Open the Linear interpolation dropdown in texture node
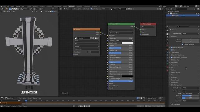Image resolution: width=200 pixels, height=112 pixels. [x=87, y=41]
